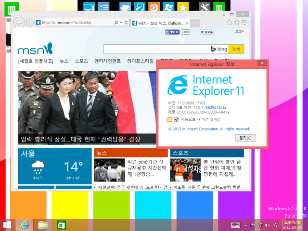Click the rain shower weather icon
308x231 pixels.
click(x=38, y=167)
